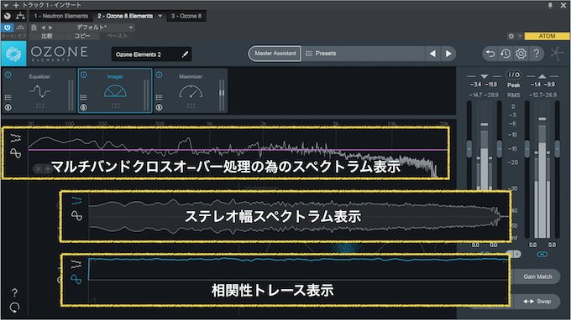Switch to 3 - Ozone 8 tab
571x320 pixels.
(186, 16)
